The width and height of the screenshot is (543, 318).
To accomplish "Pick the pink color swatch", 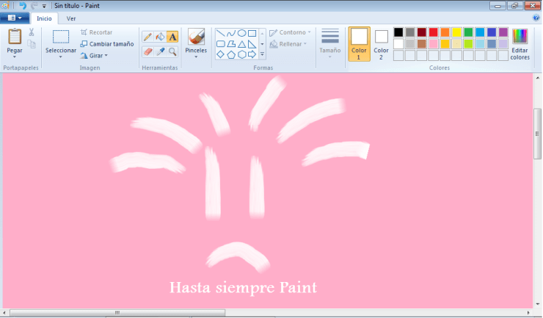I will (x=433, y=43).
